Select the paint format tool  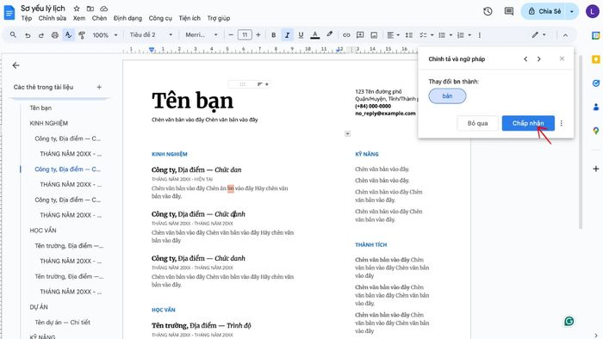point(82,35)
